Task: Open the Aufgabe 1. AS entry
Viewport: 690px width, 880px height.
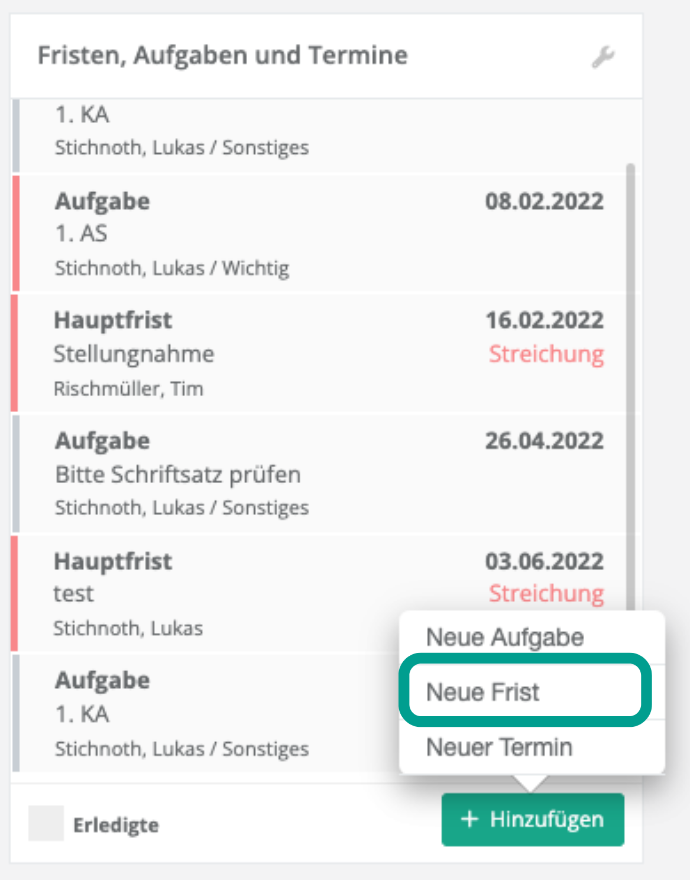Action: tap(237, 234)
